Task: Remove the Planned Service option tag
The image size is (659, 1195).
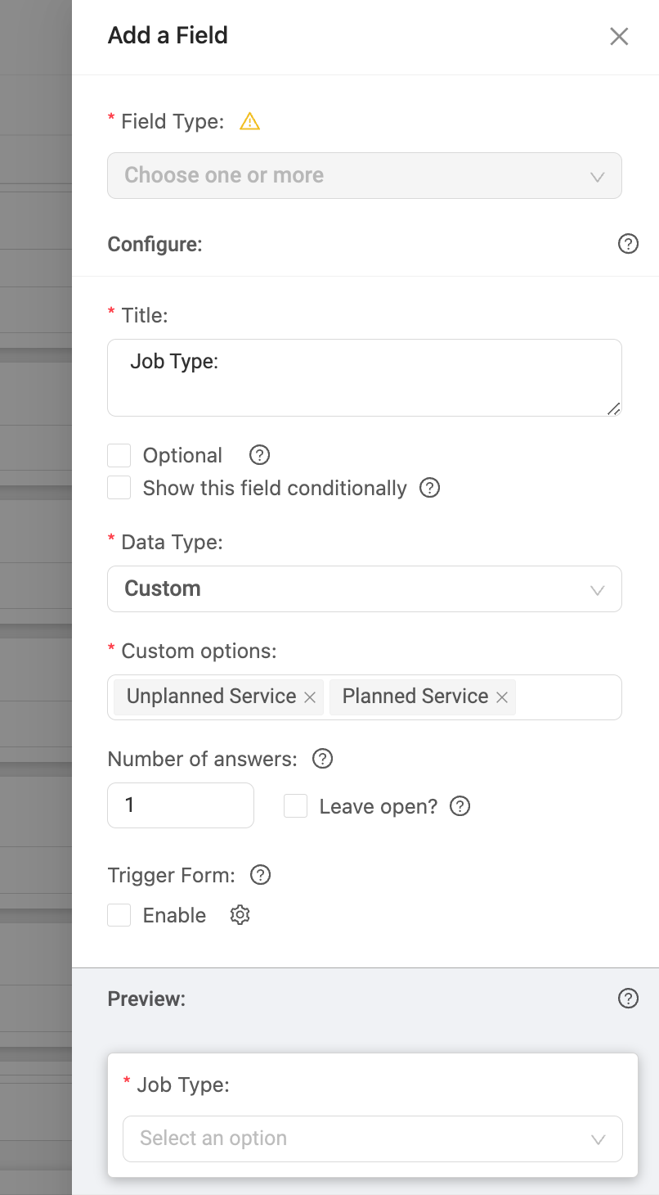Action: click(x=502, y=697)
